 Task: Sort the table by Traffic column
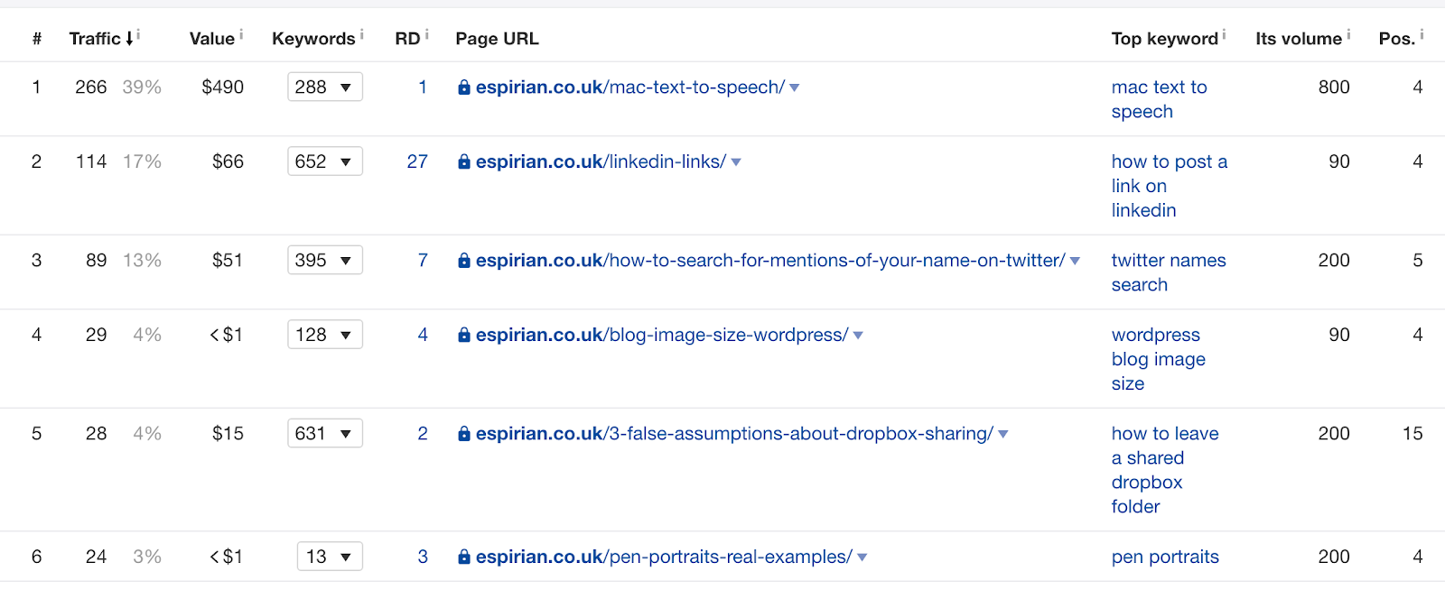(96, 39)
